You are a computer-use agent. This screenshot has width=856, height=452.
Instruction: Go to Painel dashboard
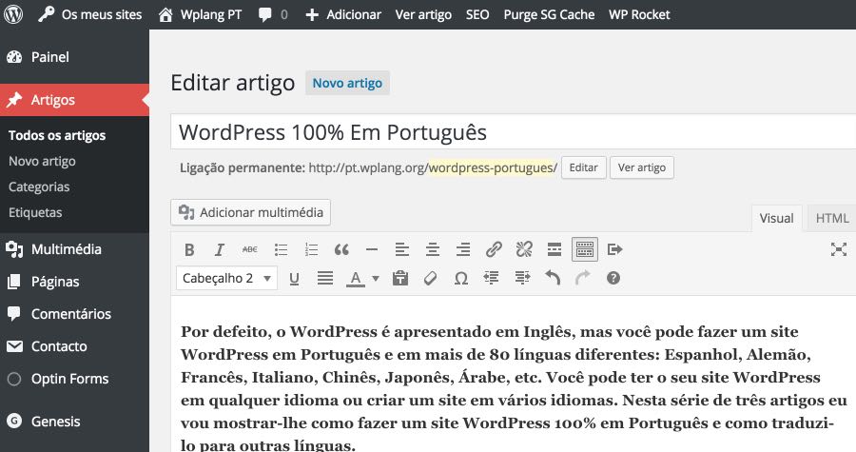click(74, 57)
